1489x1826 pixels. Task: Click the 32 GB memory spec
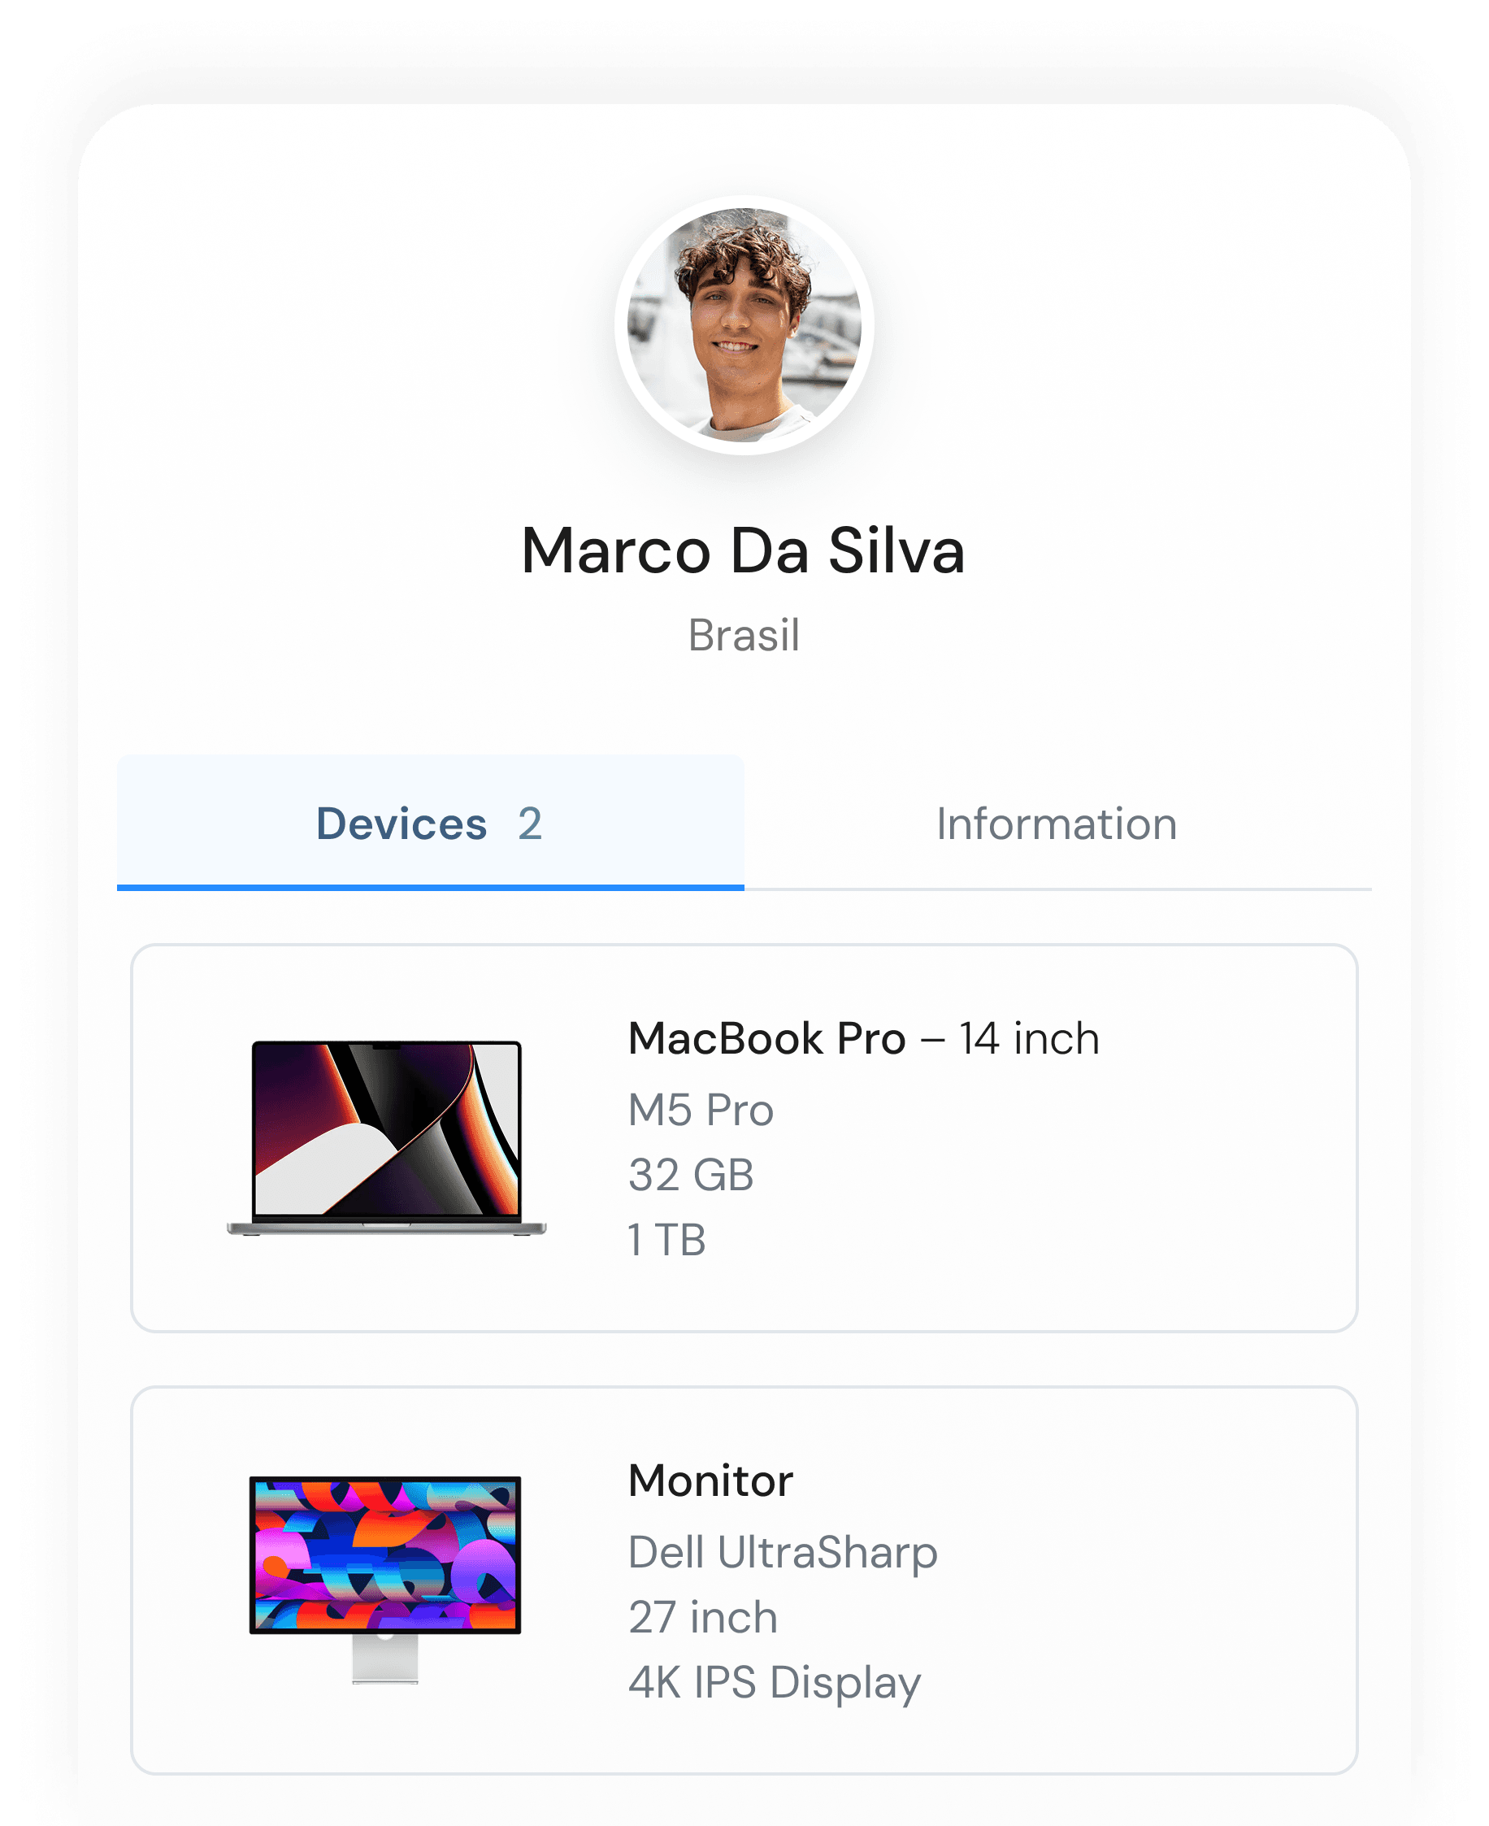pos(691,1175)
